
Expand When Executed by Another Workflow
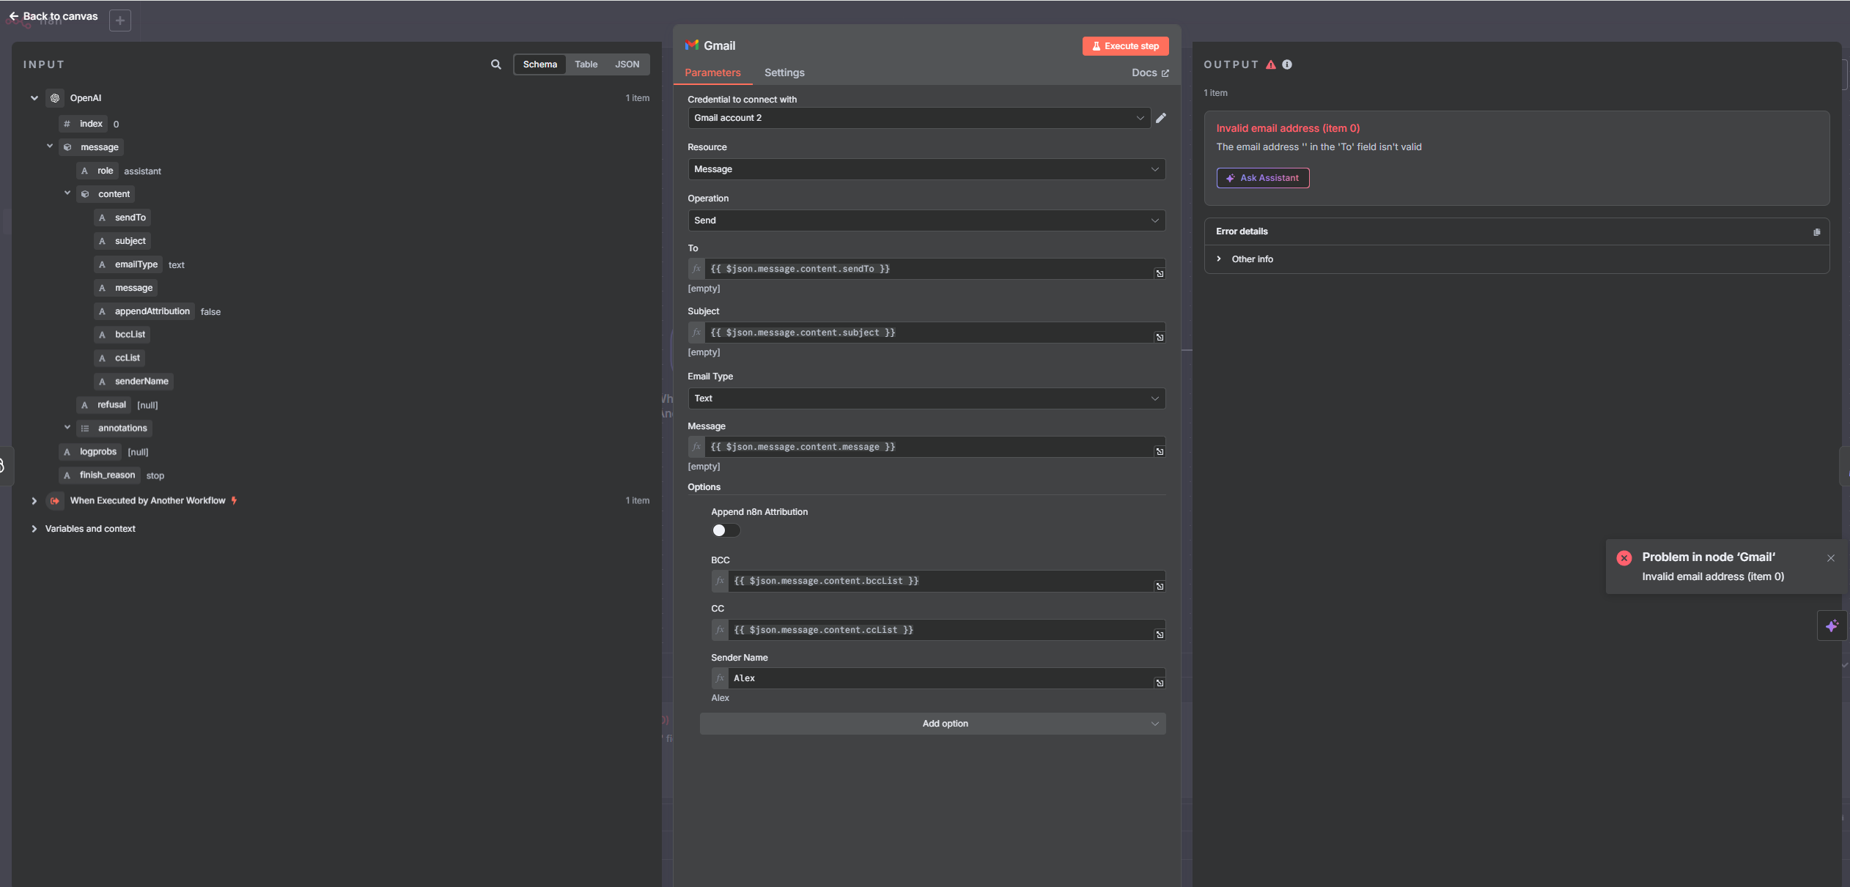(x=34, y=501)
